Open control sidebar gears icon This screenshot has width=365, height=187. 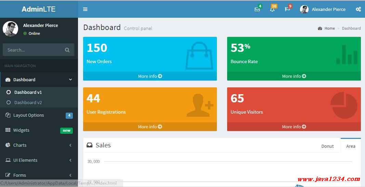[358, 9]
